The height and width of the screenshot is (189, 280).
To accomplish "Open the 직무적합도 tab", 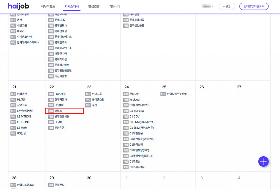I will (48, 7).
